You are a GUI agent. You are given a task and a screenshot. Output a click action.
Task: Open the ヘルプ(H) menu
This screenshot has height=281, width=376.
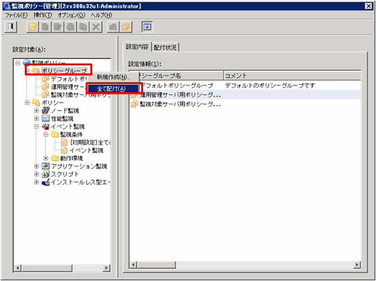tap(101, 15)
